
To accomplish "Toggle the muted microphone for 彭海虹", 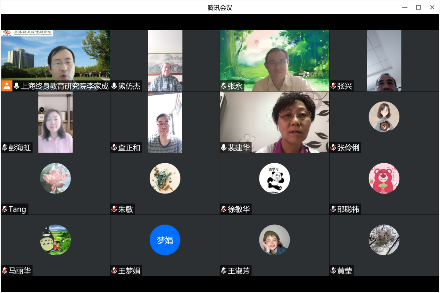I will pyautogui.click(x=5, y=148).
